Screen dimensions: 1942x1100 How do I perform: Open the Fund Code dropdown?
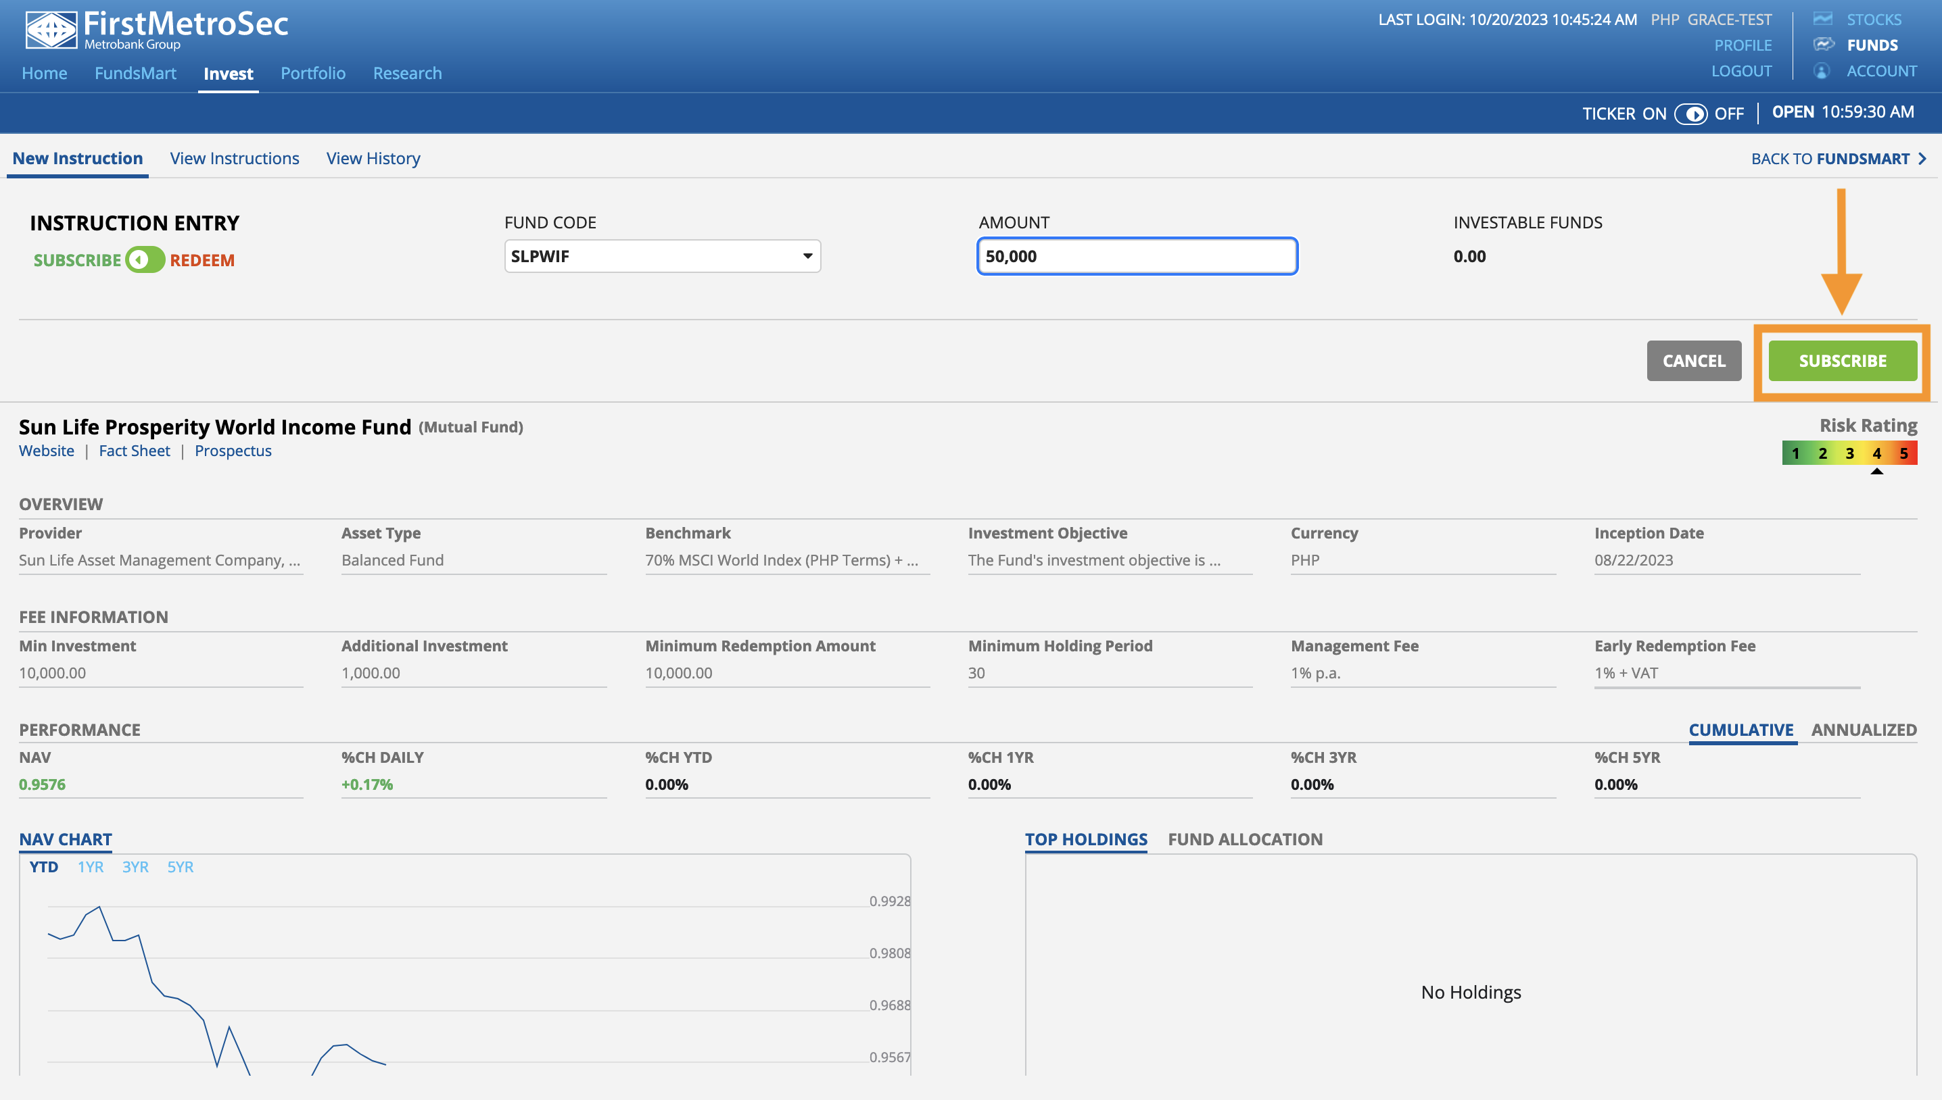tap(662, 256)
